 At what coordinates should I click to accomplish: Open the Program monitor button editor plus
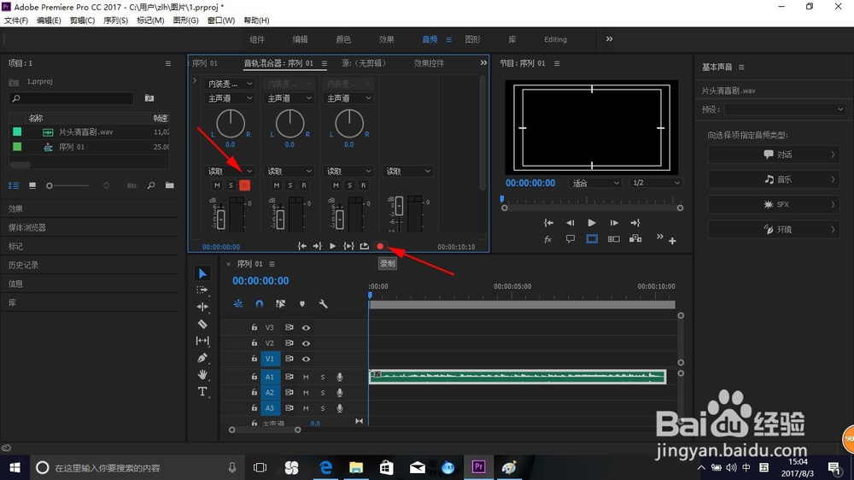[673, 241]
